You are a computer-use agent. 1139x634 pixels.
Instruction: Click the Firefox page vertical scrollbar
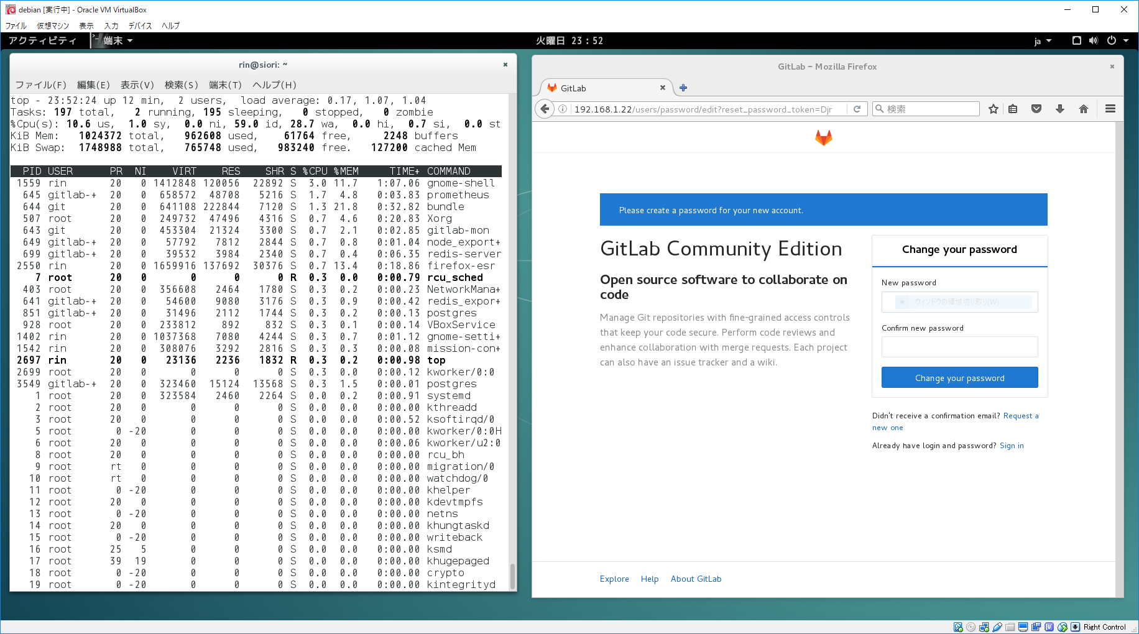coord(1119,359)
